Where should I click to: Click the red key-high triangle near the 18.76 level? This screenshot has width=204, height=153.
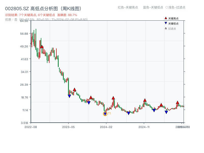click(91, 97)
